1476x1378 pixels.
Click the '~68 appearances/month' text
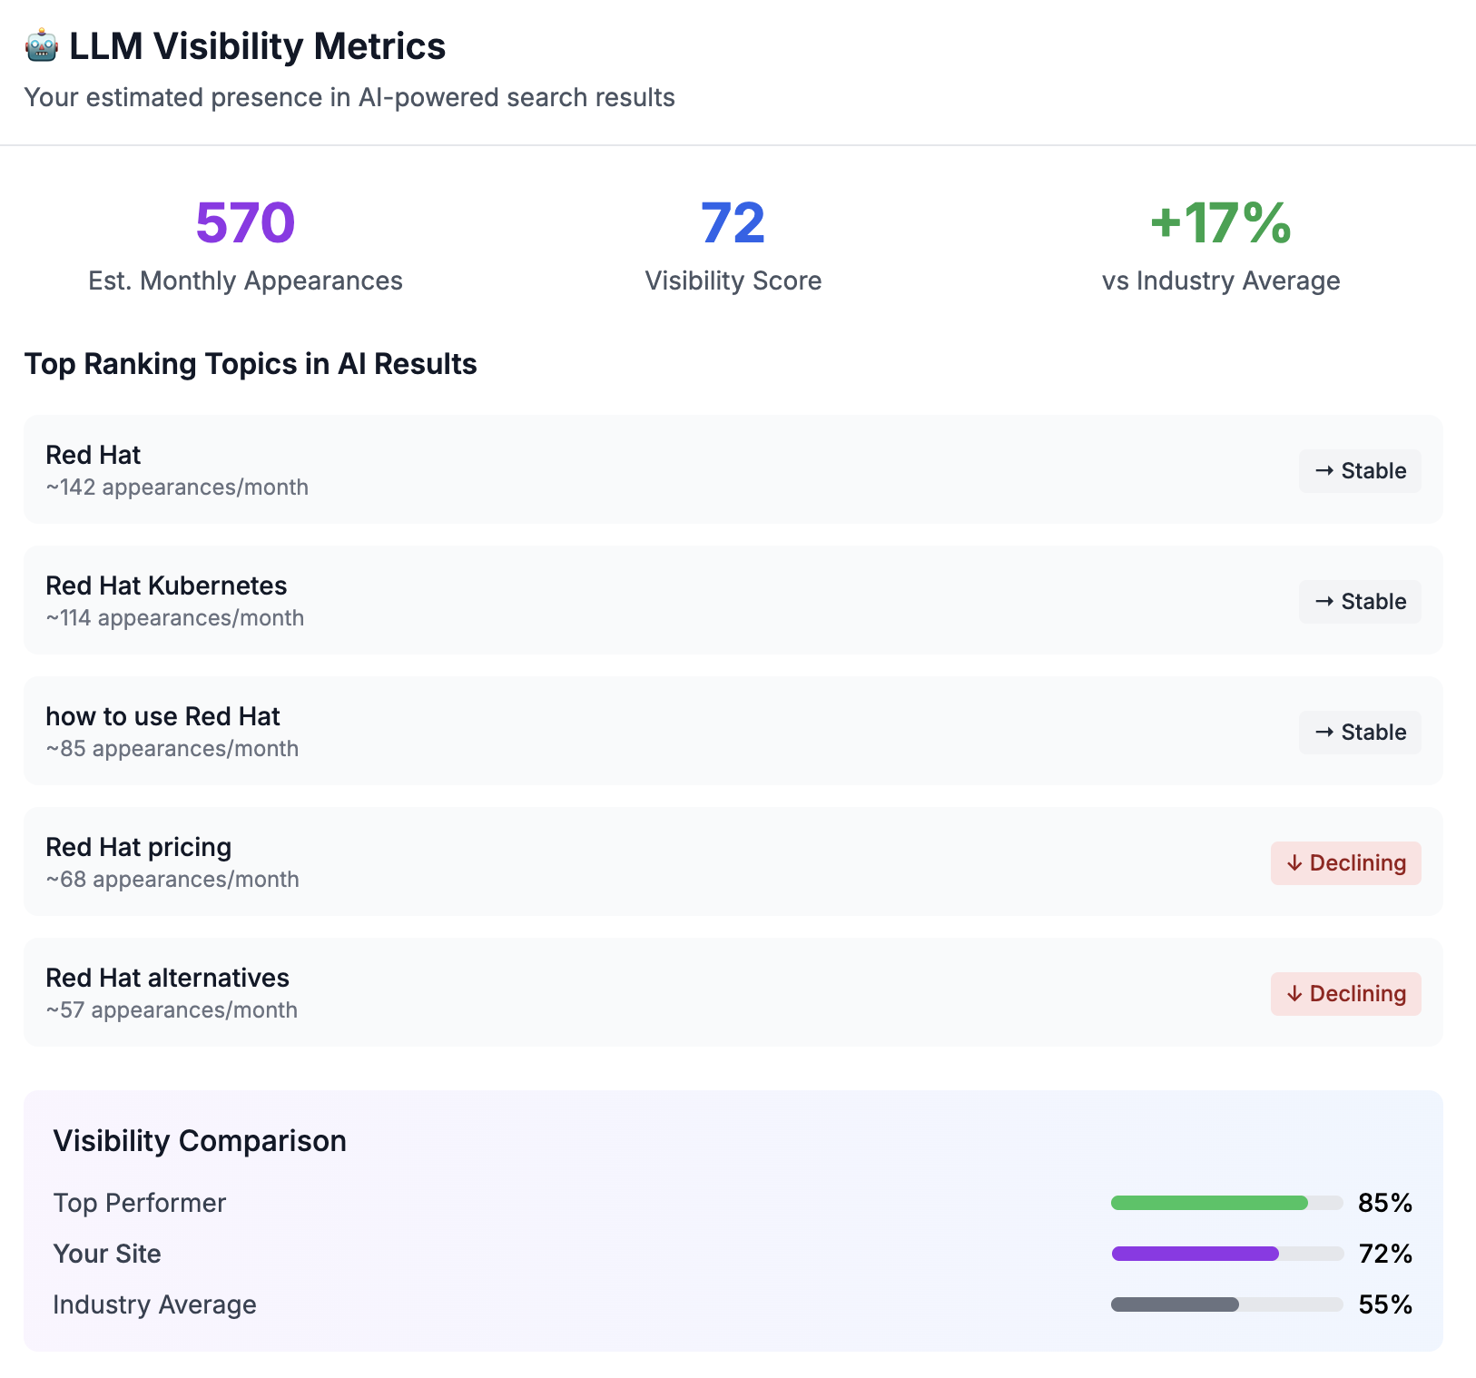click(x=172, y=880)
